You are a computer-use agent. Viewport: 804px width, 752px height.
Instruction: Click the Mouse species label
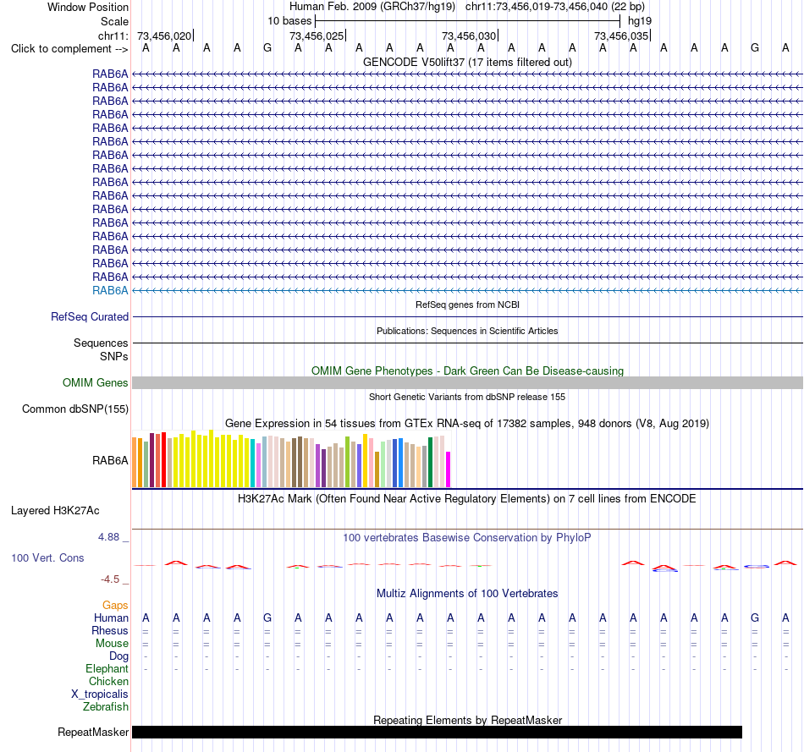point(112,644)
